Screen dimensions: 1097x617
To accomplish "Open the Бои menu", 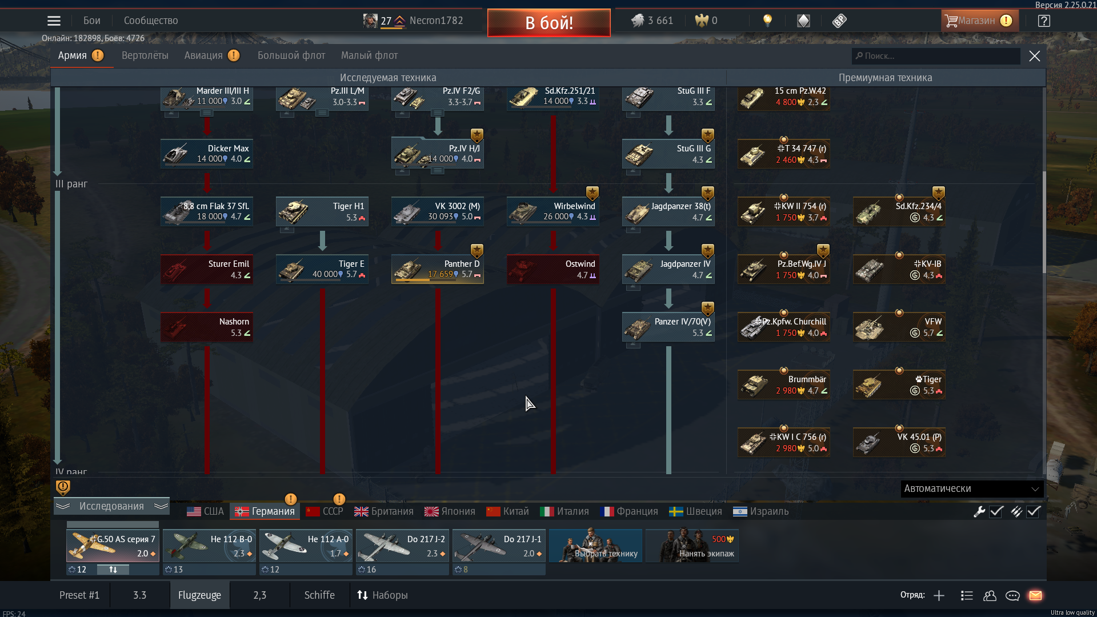I will coord(92,21).
